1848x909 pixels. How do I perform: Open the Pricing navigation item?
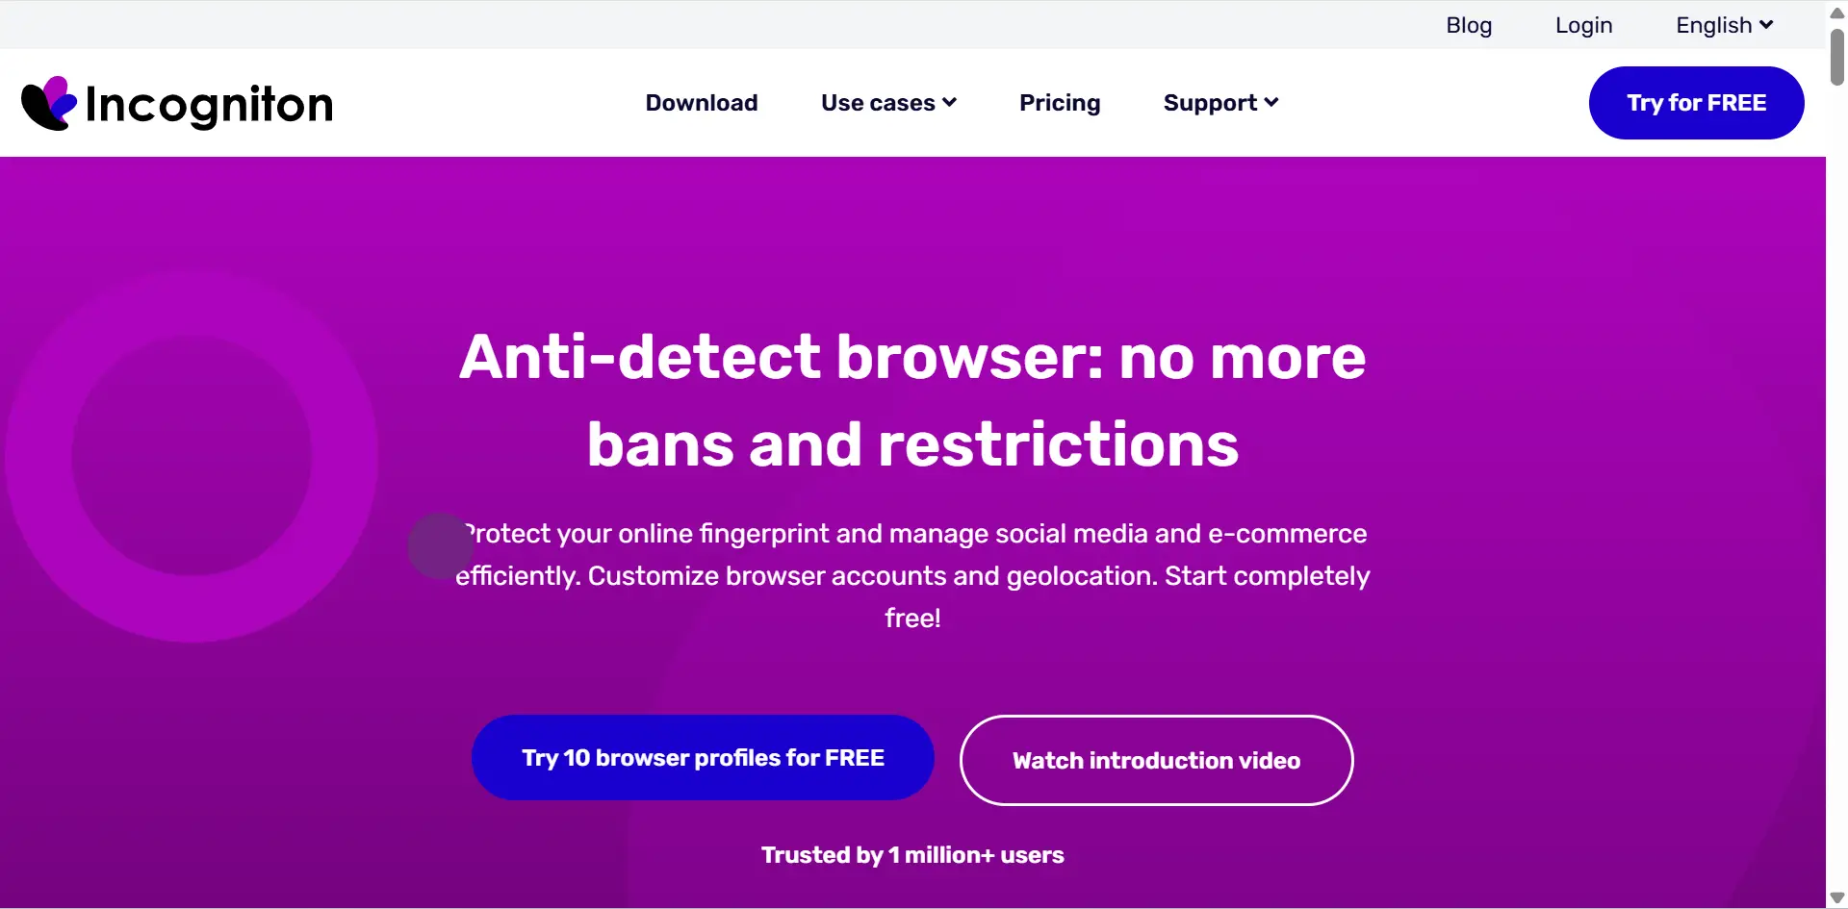[1060, 103]
